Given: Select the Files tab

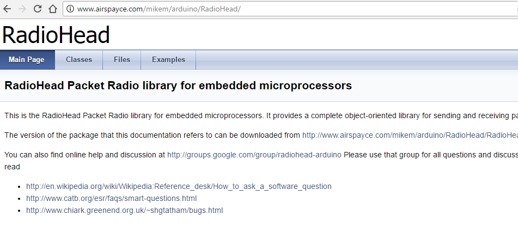Looking at the screenshot, I should (x=122, y=60).
